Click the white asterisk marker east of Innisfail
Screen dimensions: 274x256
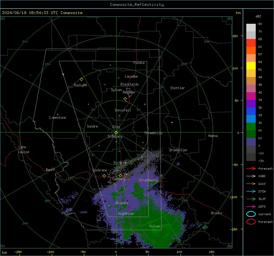point(145,104)
